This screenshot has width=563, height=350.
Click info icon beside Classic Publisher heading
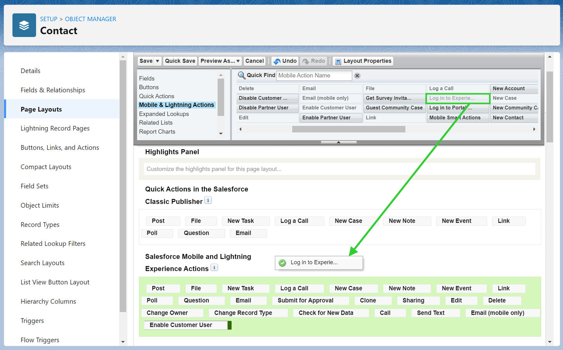tap(208, 200)
